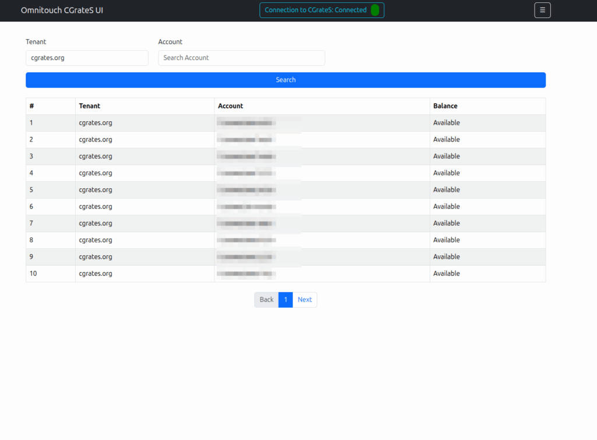The width and height of the screenshot is (597, 440).
Task: Open the account in row 1
Action: tap(245, 123)
